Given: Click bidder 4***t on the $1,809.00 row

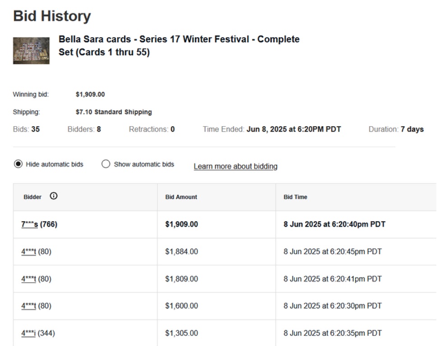Looking at the screenshot, I should click(28, 279).
